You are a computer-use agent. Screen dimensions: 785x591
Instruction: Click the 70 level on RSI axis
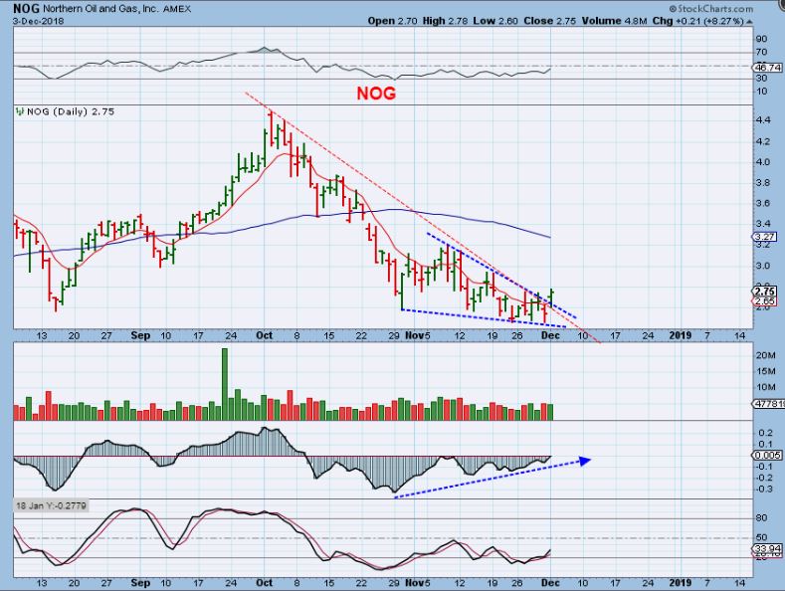tap(761, 52)
